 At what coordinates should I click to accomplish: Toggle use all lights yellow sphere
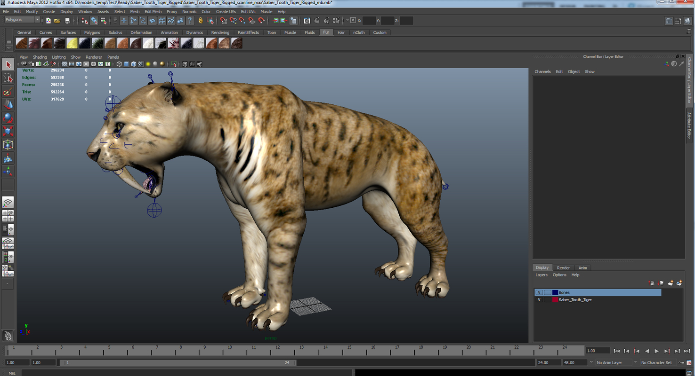click(148, 64)
